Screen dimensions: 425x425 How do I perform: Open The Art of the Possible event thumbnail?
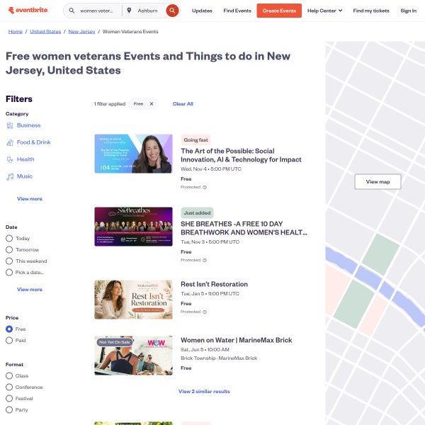(133, 154)
